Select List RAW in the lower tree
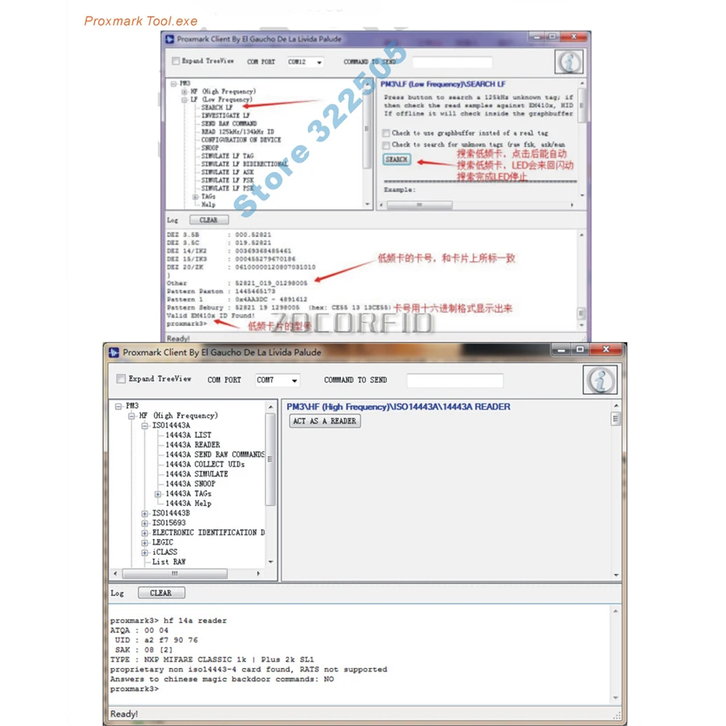The height and width of the screenshot is (726, 726). click(x=169, y=562)
